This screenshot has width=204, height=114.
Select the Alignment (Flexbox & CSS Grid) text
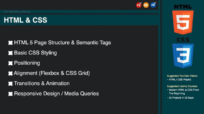[x=52, y=73]
